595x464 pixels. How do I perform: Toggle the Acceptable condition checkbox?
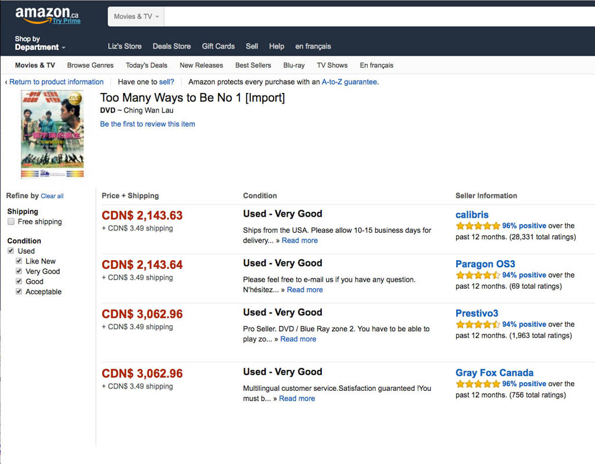click(x=19, y=292)
